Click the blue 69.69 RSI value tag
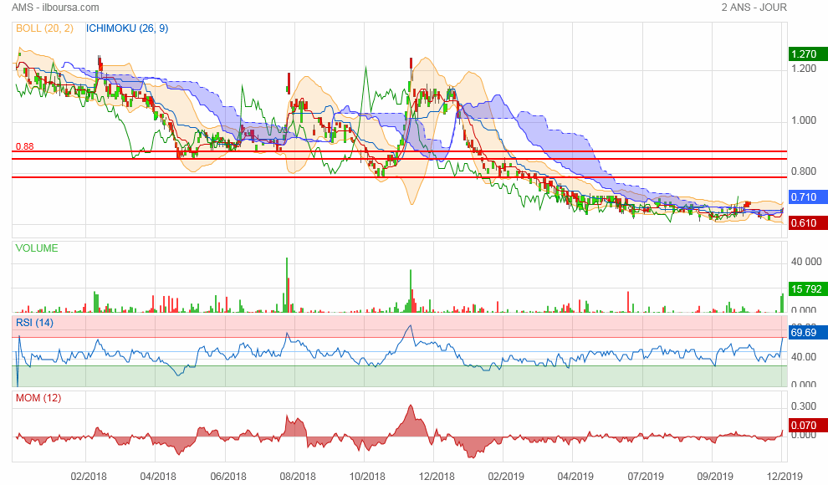Viewport: 828px width, 485px height. click(x=808, y=333)
